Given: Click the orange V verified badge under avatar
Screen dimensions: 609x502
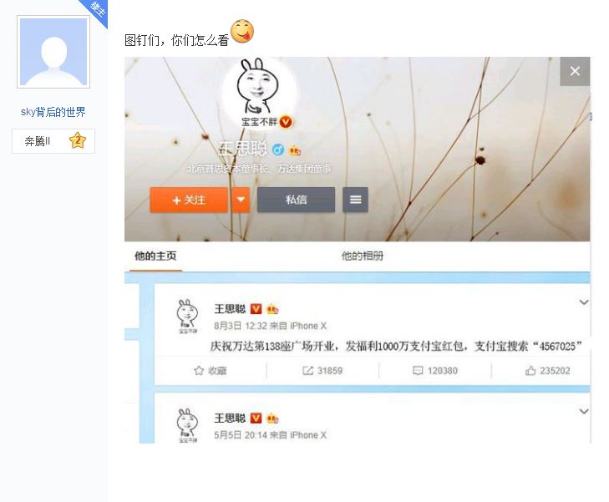Looking at the screenshot, I should pos(286,122).
